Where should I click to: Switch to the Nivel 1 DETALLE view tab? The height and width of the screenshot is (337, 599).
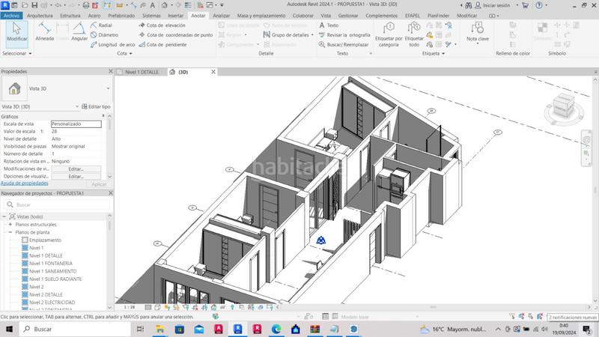click(x=141, y=72)
